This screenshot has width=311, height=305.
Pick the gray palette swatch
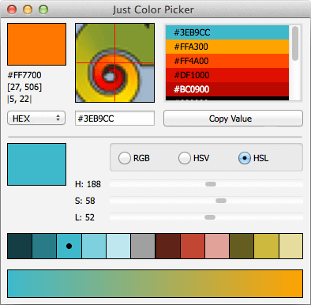(x=143, y=246)
